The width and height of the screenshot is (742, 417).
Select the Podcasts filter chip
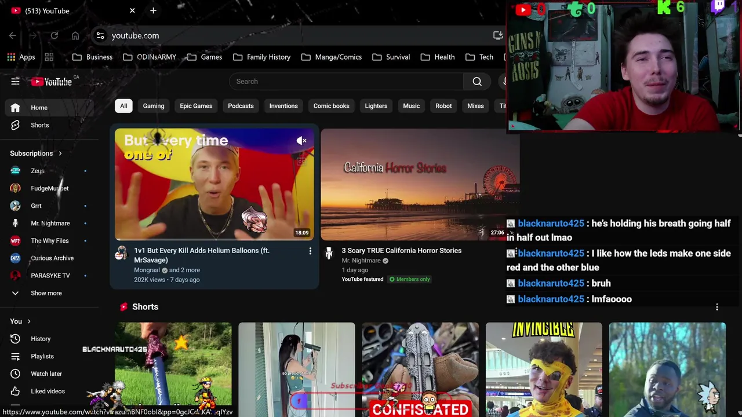point(241,106)
